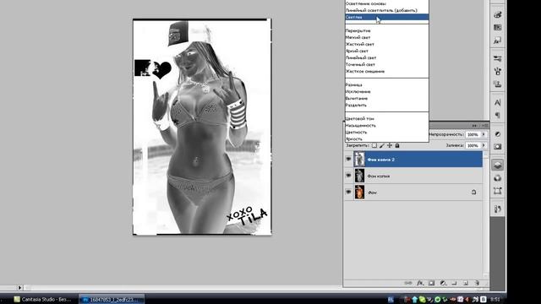
Task: Choose Разница blend mode
Action: (x=387, y=84)
